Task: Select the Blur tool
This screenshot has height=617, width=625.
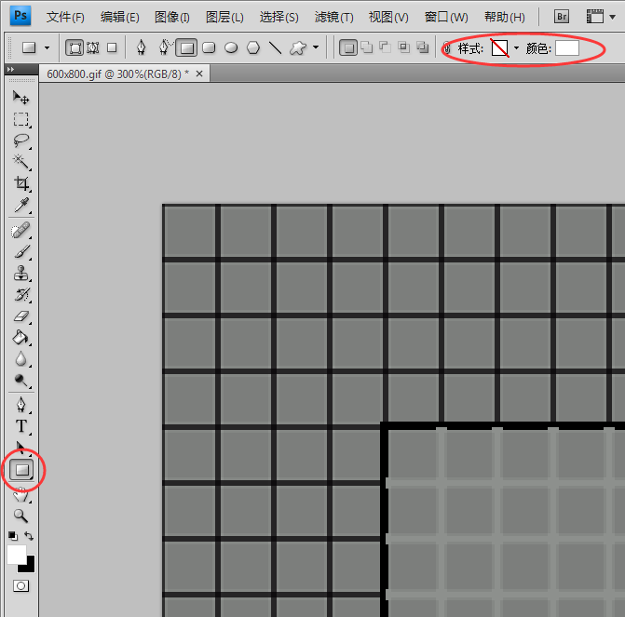Action: pyautogui.click(x=20, y=359)
